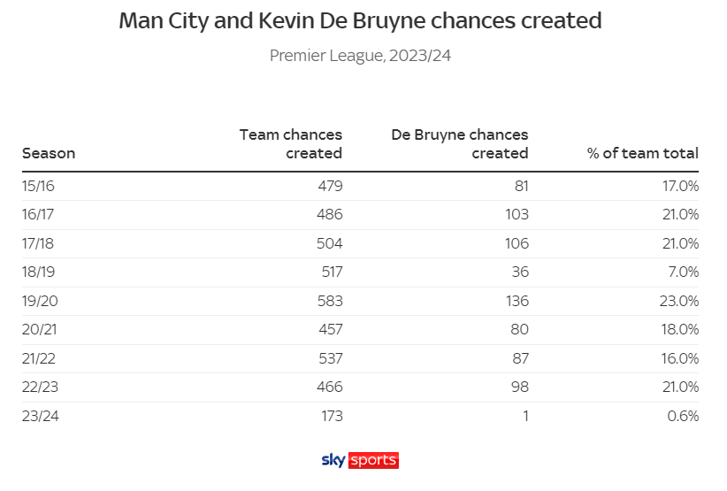This screenshot has height=491, width=727.
Task: Click the Premier League, 2023/24 subtitle
Action: [360, 56]
